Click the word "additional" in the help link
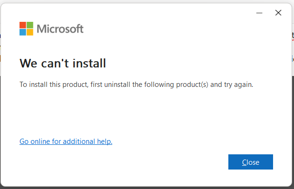Image resolution: width=294 pixels, height=189 pixels. pos(79,142)
